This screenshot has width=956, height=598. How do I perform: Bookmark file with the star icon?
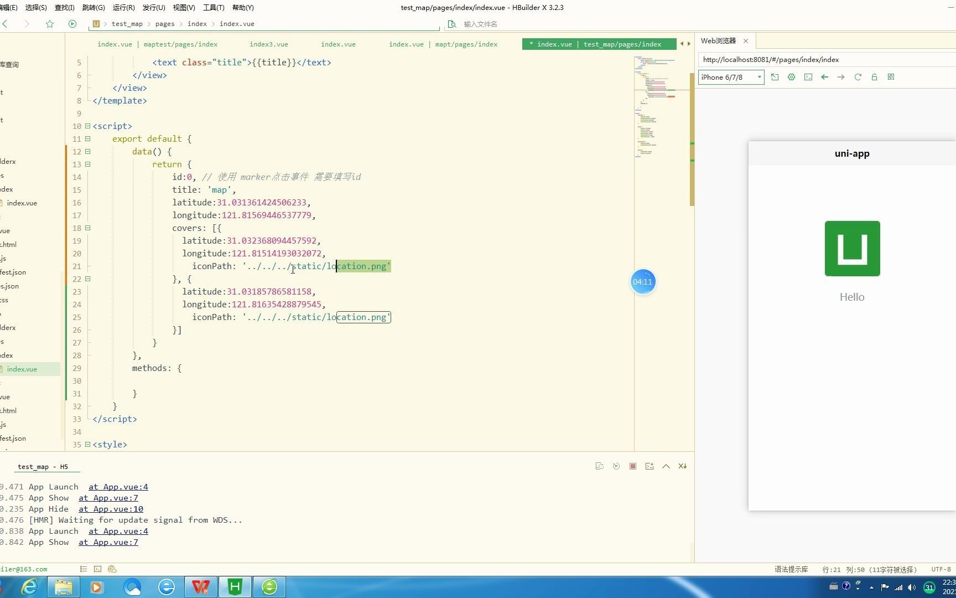[x=50, y=24]
